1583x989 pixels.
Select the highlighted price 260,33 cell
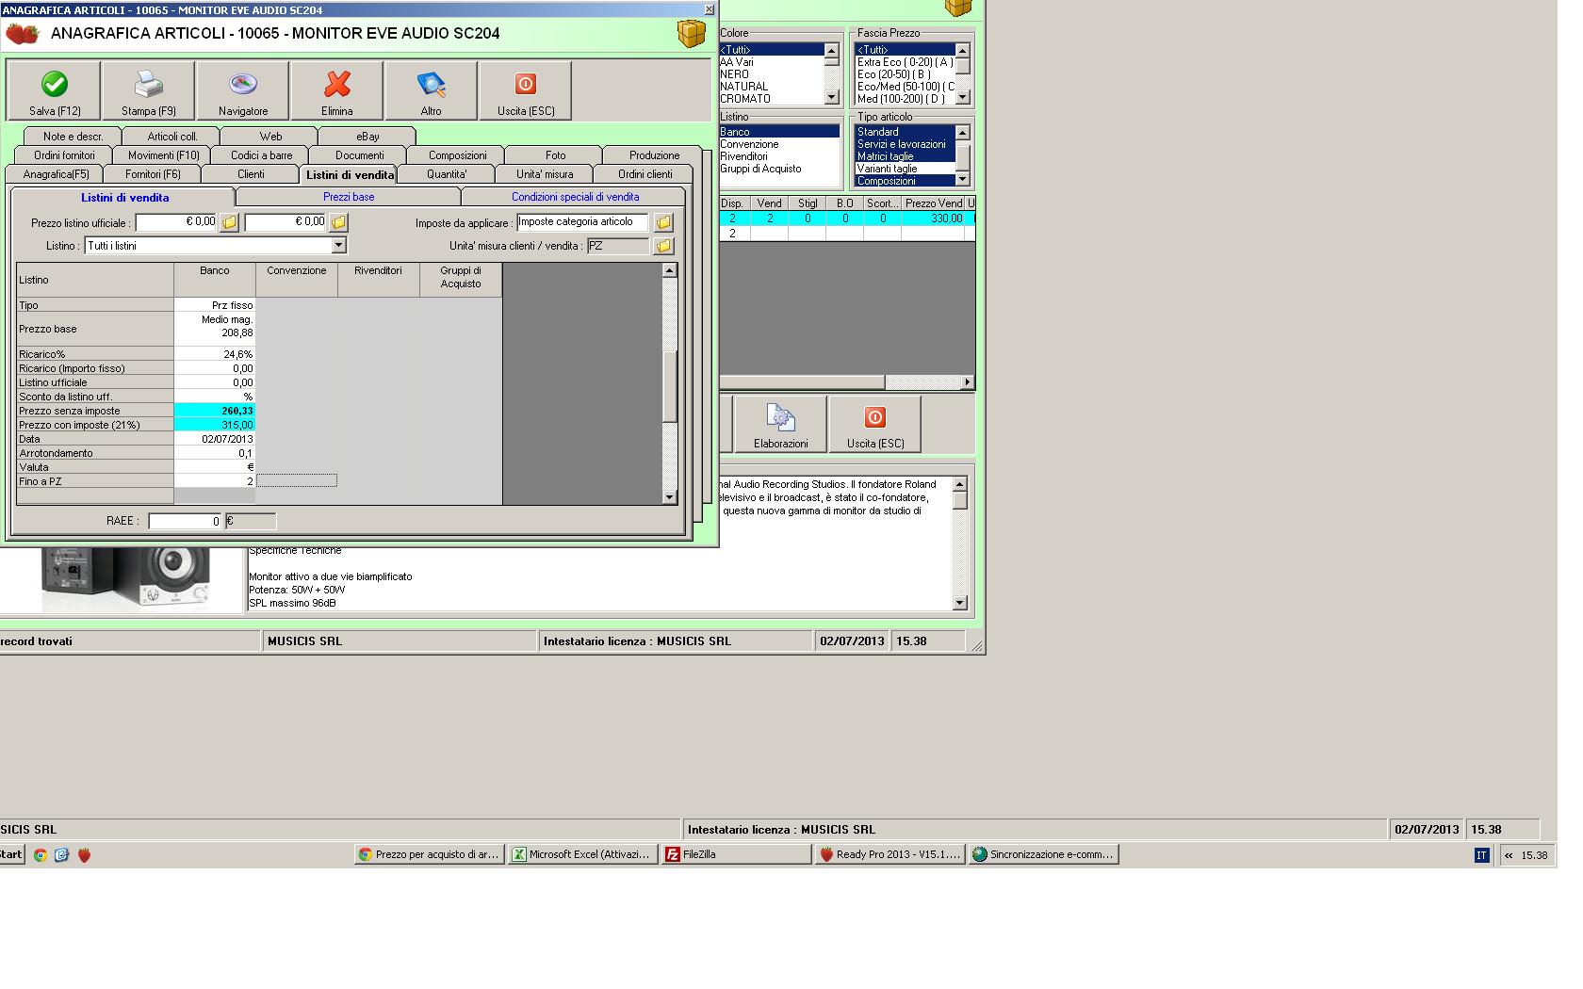coord(215,411)
